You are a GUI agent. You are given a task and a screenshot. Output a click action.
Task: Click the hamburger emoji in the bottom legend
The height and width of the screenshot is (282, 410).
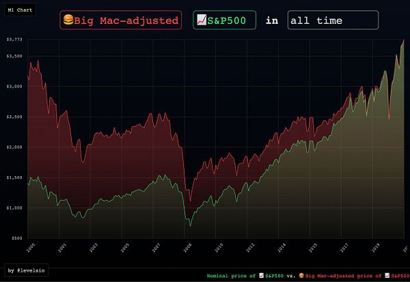[301, 275]
